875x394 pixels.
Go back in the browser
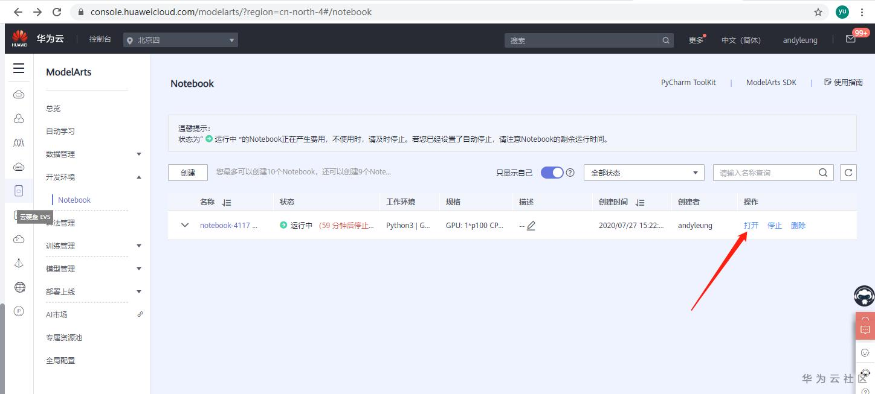tap(18, 12)
